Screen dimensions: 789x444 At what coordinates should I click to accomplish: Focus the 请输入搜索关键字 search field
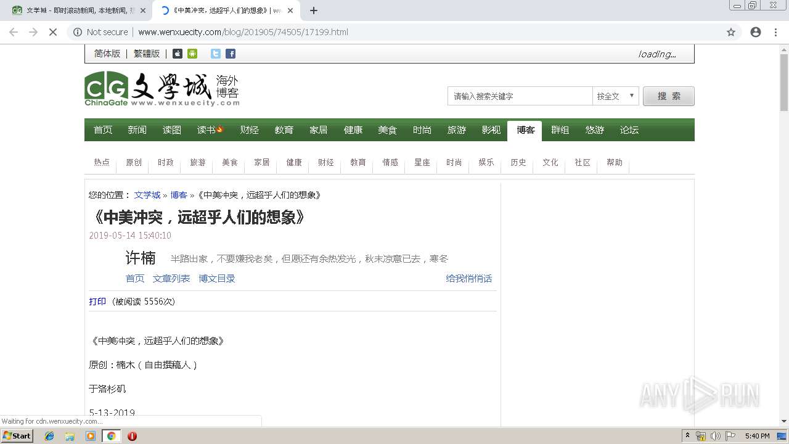(x=520, y=96)
